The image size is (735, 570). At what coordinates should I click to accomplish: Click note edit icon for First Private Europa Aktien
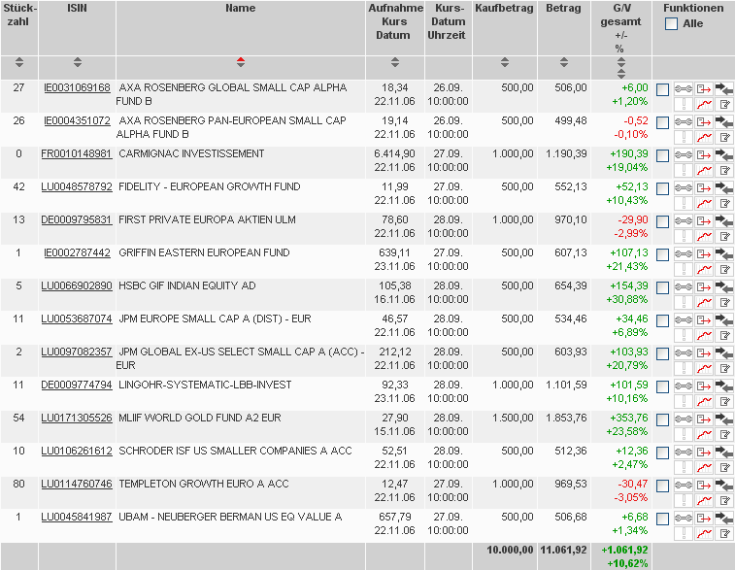724,236
